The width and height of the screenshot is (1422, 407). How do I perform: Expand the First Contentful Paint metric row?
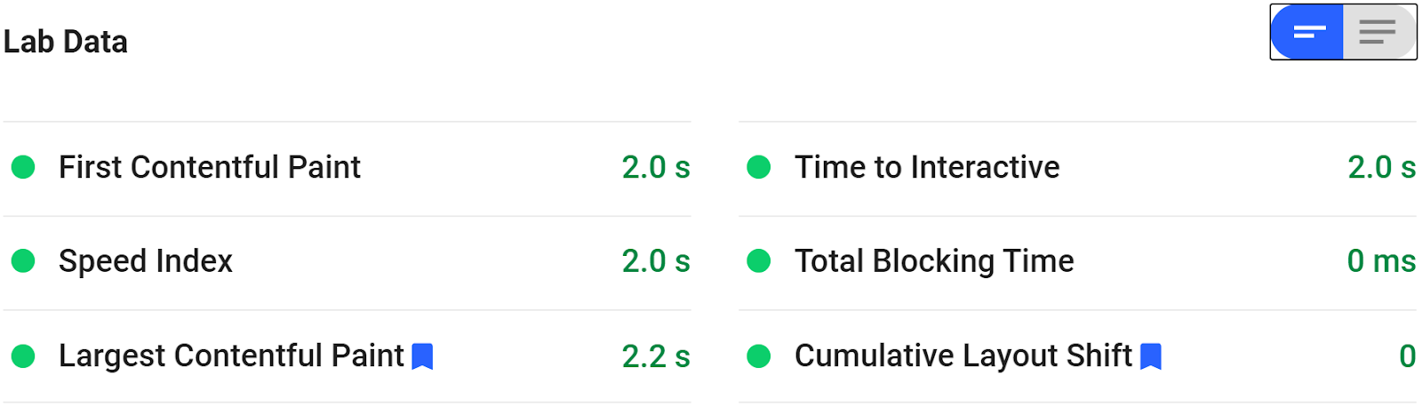(x=348, y=168)
